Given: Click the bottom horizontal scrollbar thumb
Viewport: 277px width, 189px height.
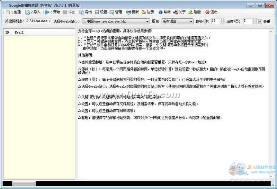Looking at the screenshot, I should coord(24,183).
